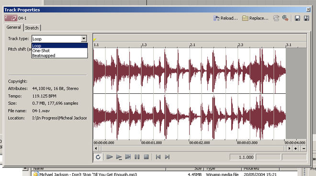Switch to the Stretch tab
The height and width of the screenshot is (176, 316).
tap(32, 28)
